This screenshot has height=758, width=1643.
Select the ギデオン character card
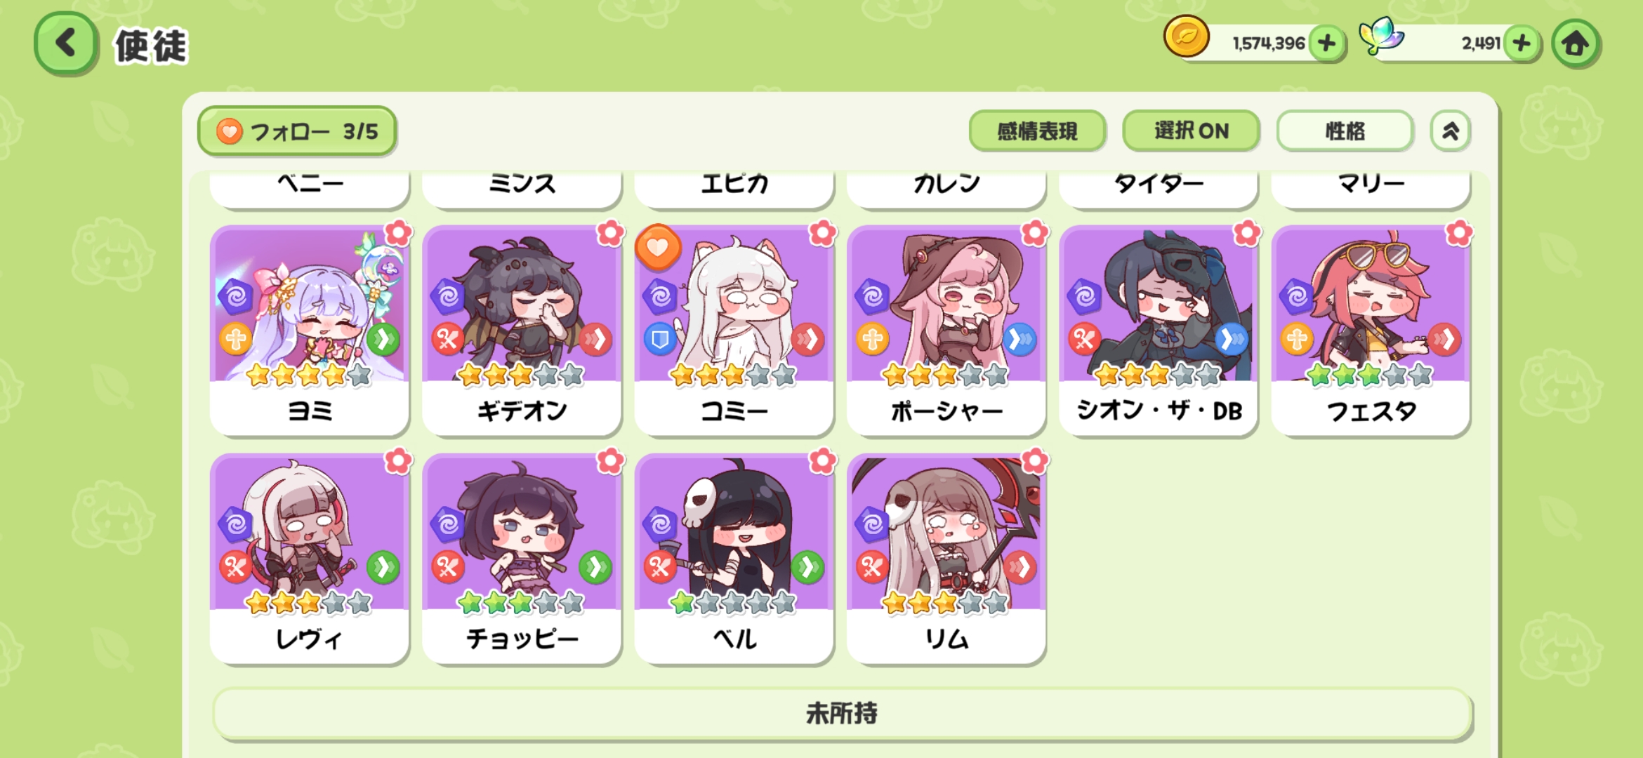click(x=522, y=330)
